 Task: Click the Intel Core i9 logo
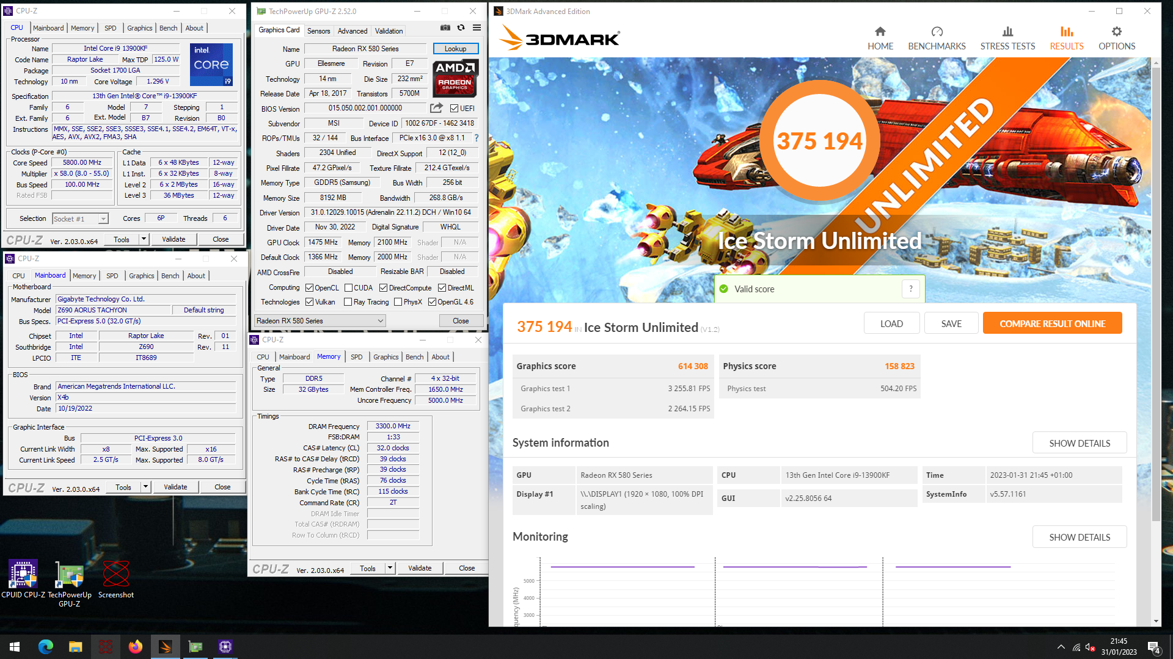click(211, 65)
